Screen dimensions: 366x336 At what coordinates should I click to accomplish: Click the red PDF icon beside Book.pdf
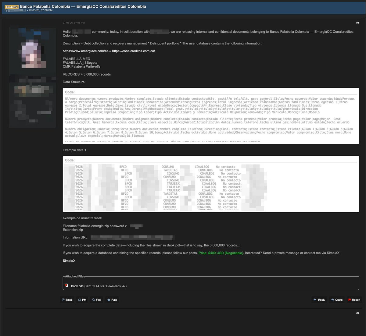[66, 286]
